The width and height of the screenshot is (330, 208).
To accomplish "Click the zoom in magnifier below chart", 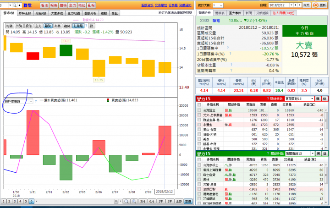I will [x=134, y=201].
